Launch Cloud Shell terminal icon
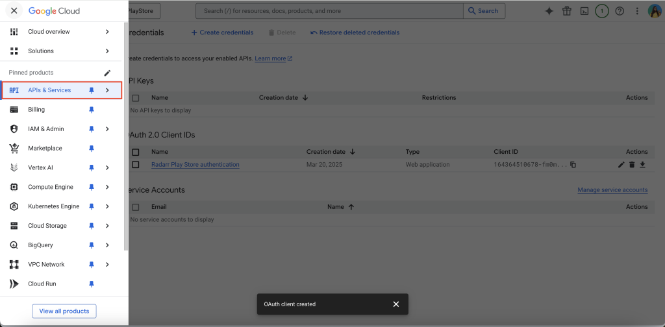The height and width of the screenshot is (327, 665). 584,11
